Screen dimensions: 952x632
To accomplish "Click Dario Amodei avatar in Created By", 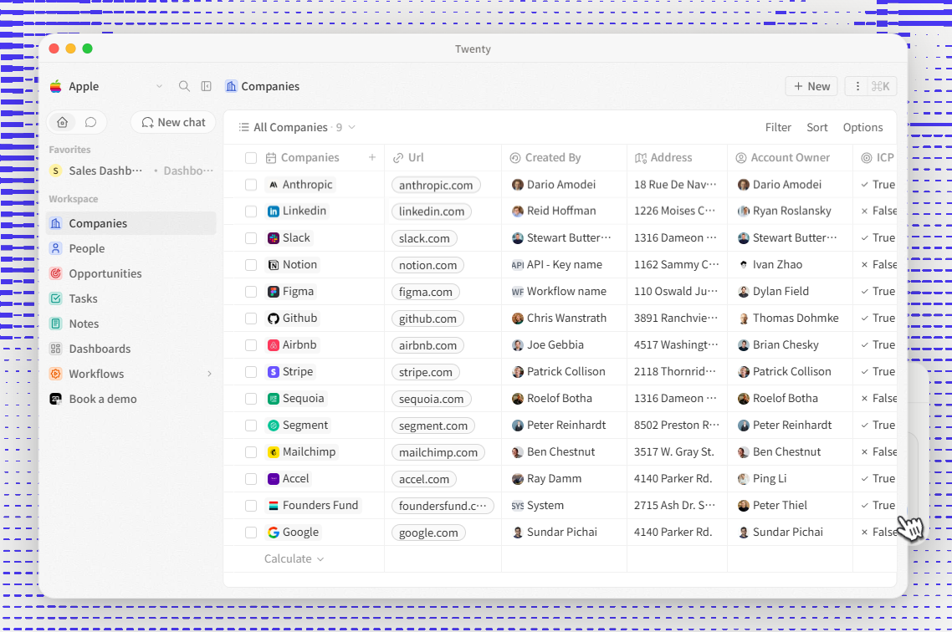I will [517, 185].
